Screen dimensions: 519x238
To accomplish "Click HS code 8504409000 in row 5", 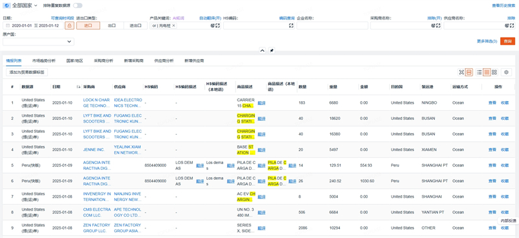I will (x=155, y=165).
